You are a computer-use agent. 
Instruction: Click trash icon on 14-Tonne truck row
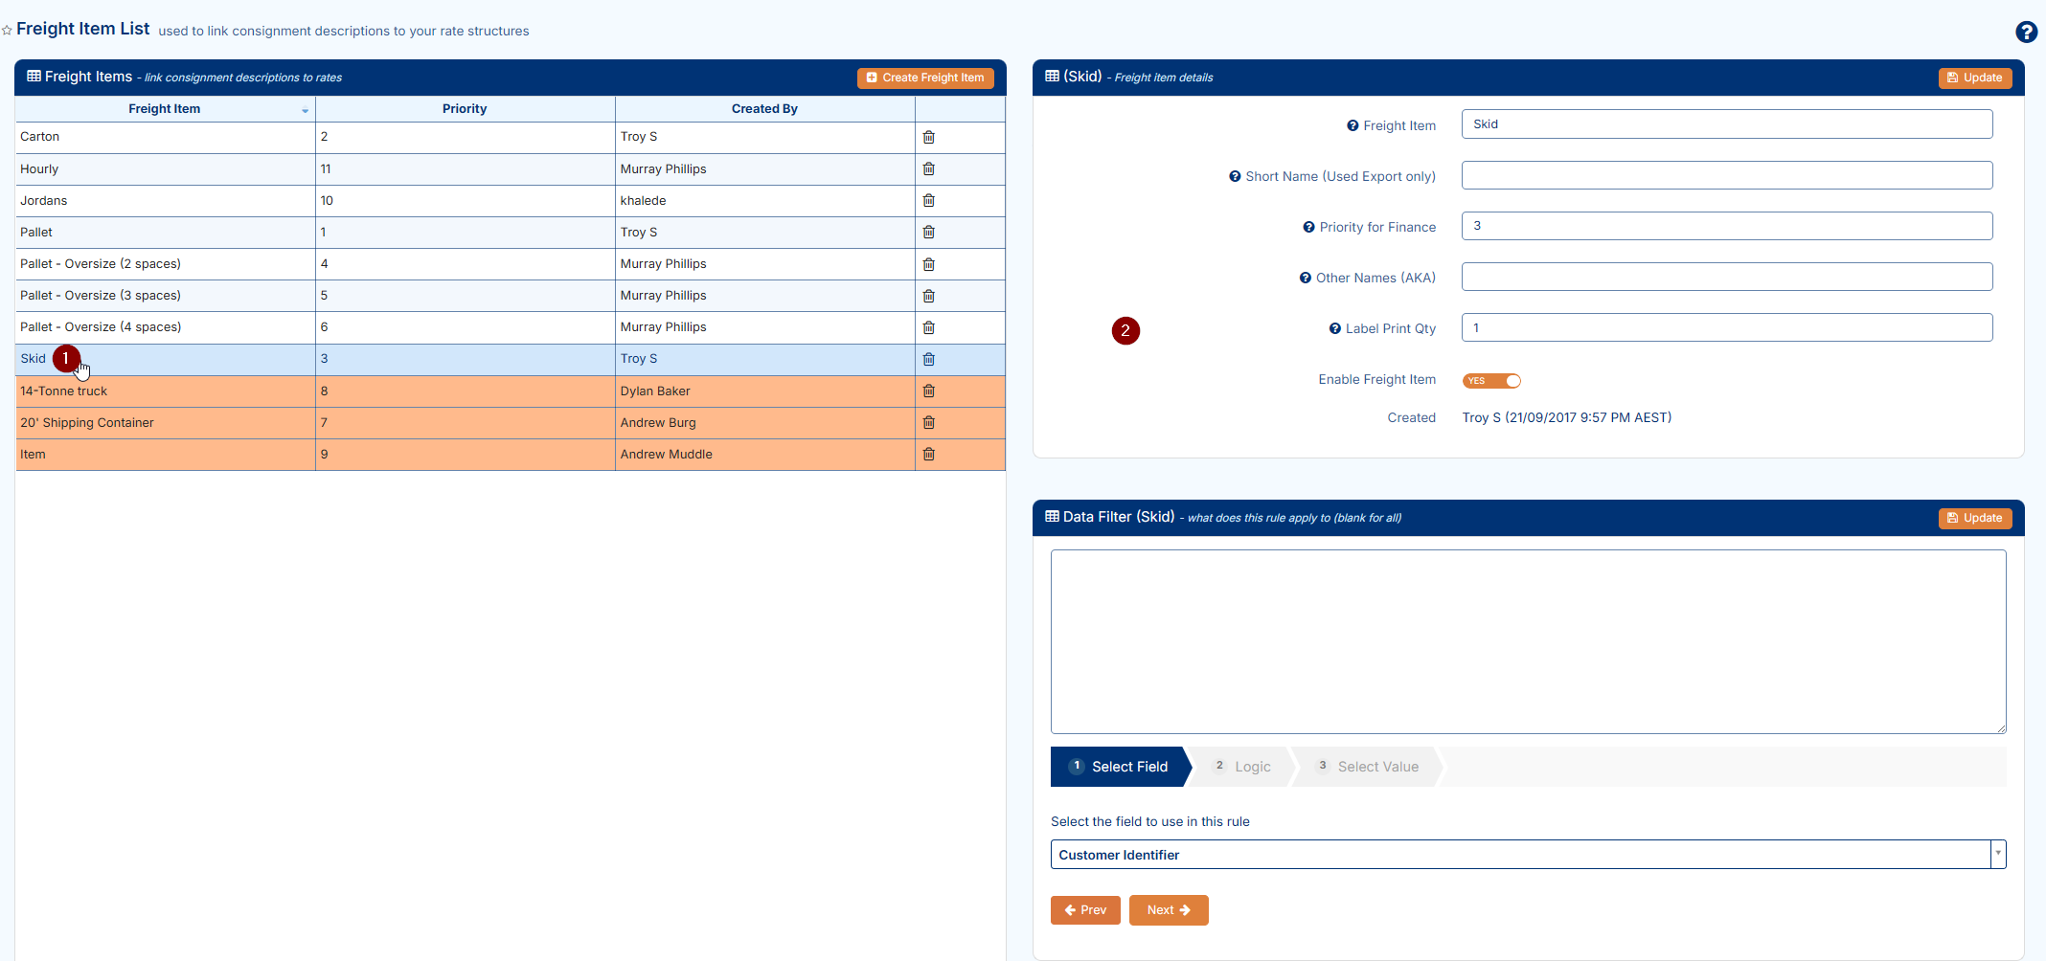click(x=928, y=391)
